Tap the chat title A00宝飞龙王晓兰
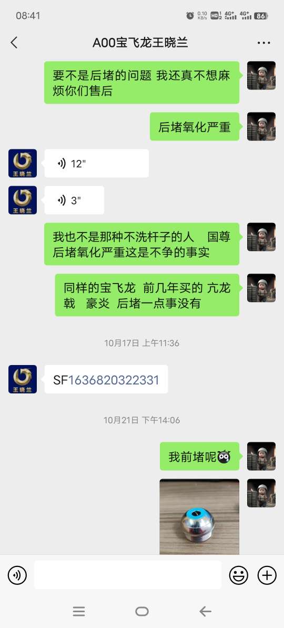Image resolution: width=284 pixels, height=628 pixels. (x=140, y=43)
